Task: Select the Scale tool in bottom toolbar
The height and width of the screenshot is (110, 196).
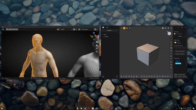Action: [126, 76]
